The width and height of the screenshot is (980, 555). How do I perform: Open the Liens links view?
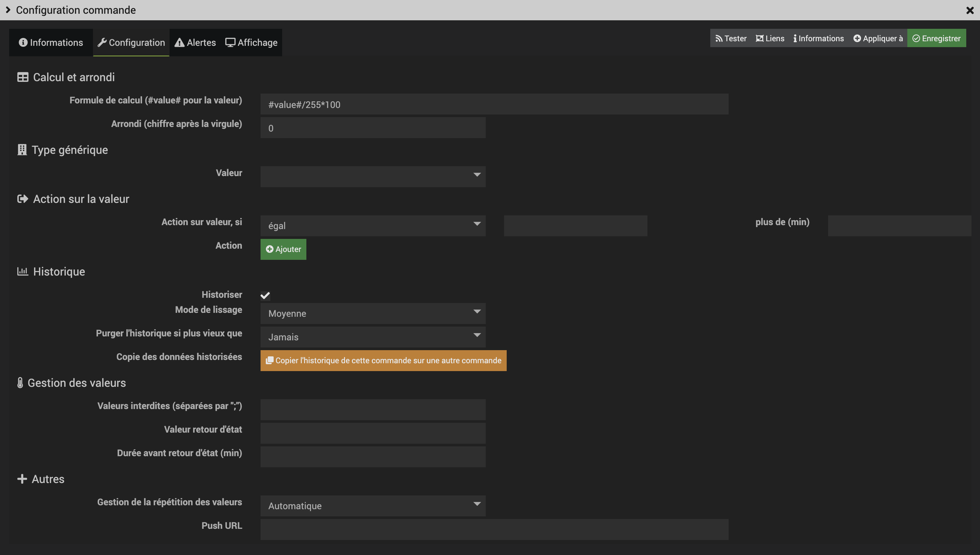(x=770, y=39)
